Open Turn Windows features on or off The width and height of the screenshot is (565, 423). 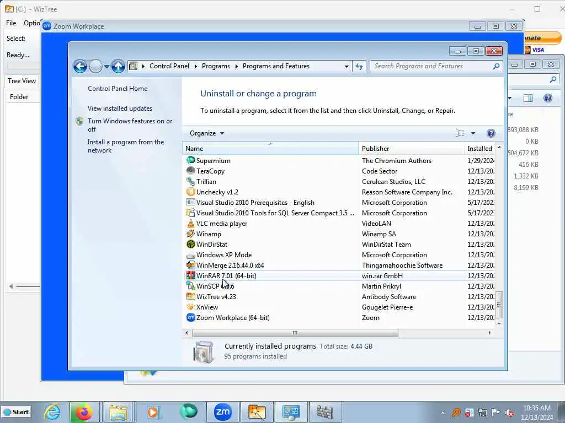(130, 125)
